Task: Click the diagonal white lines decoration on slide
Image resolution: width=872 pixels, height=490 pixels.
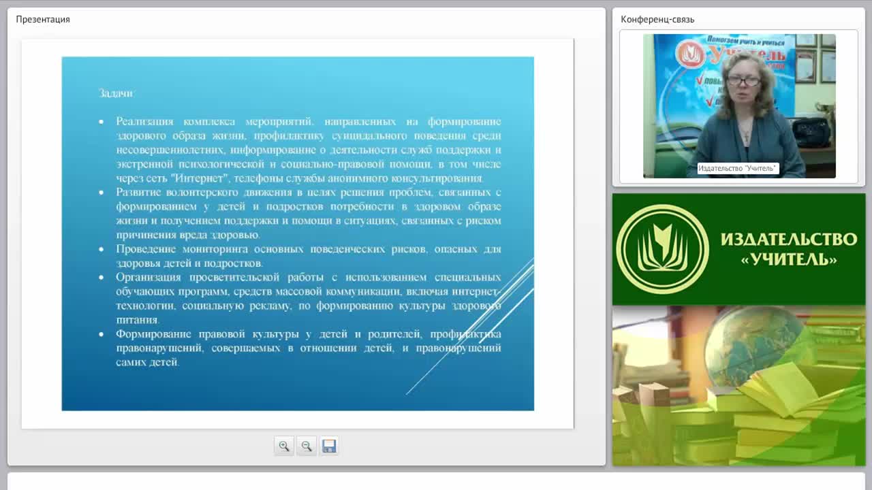Action: tap(470, 327)
